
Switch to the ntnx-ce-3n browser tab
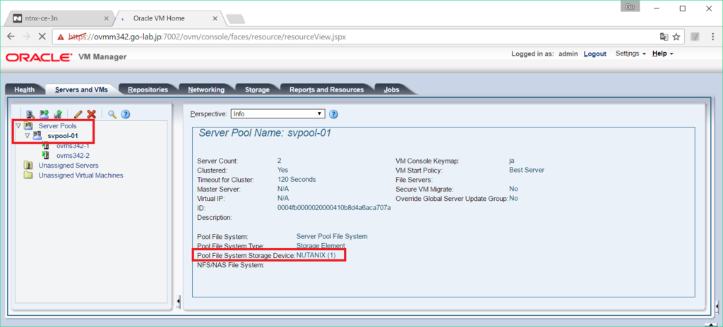coord(58,18)
